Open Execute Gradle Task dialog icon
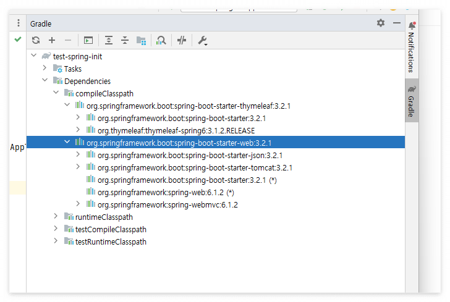Image resolution: width=450 pixels, height=302 pixels. click(88, 40)
